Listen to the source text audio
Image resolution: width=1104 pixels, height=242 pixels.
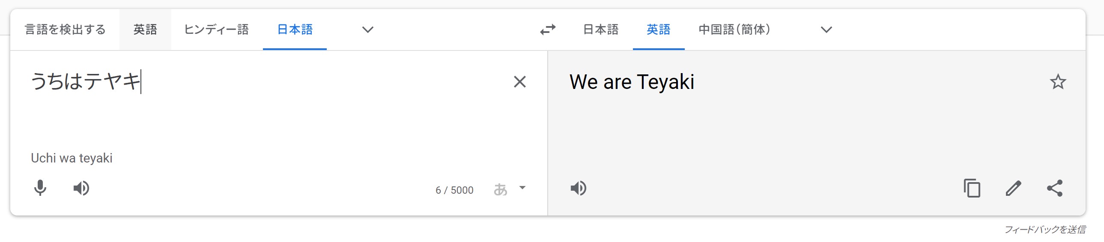point(81,188)
